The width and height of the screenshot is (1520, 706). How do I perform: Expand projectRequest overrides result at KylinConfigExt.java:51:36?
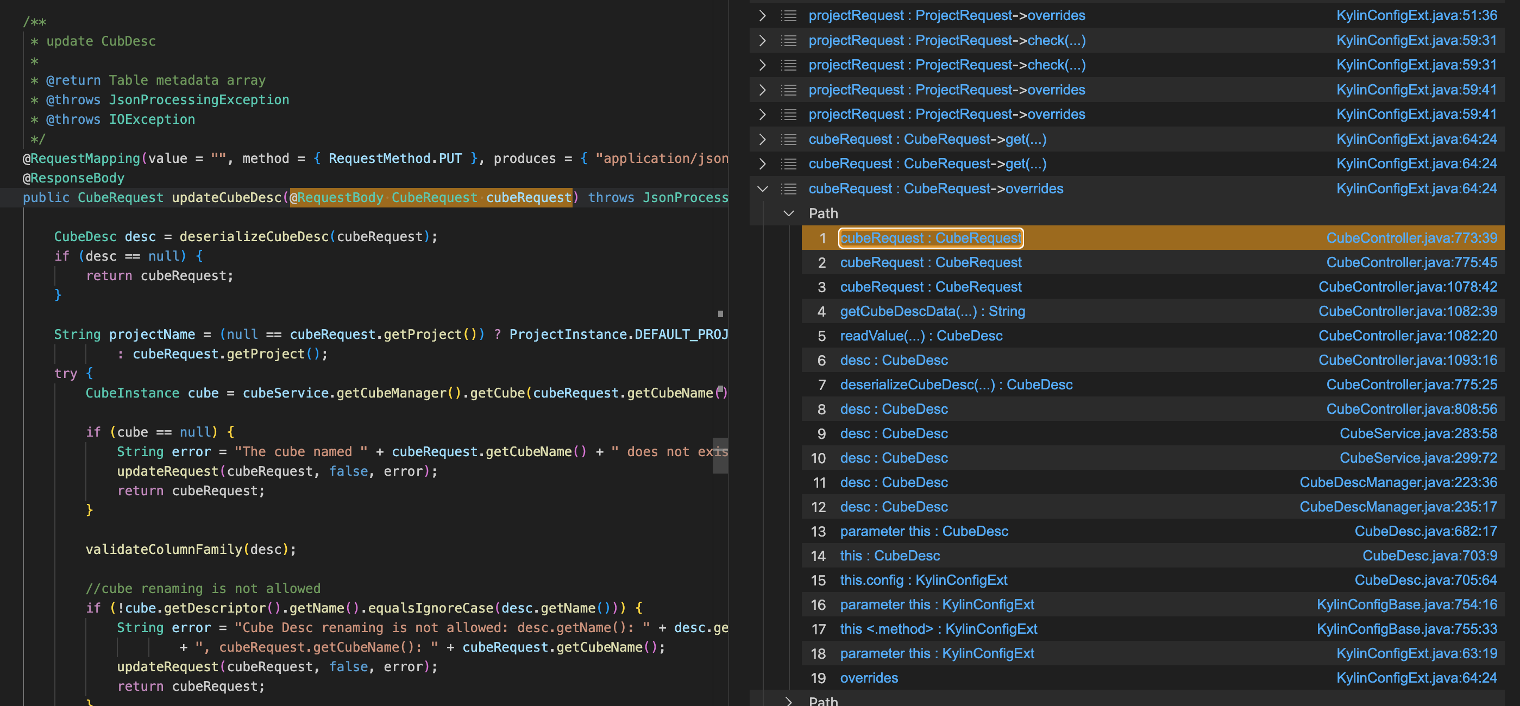tap(762, 15)
